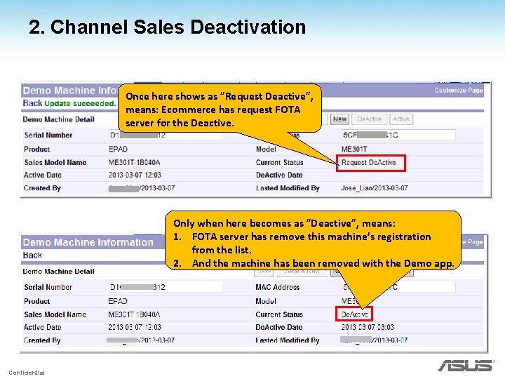Select 'Jose_Liao/2013-03-07' modified-by value
This screenshot has height=379, width=505.
[375, 188]
